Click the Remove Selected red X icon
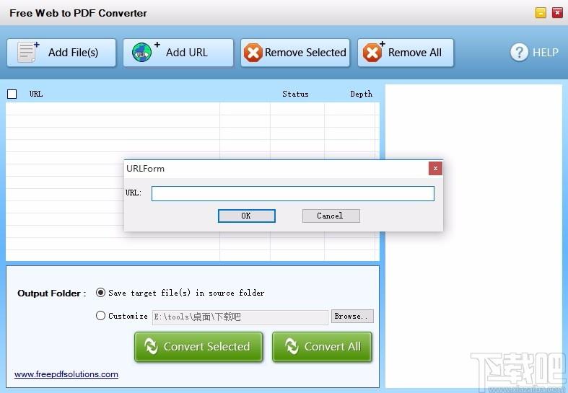 tap(253, 53)
